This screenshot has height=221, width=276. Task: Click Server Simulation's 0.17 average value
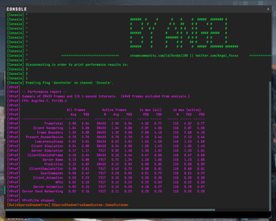(72, 151)
